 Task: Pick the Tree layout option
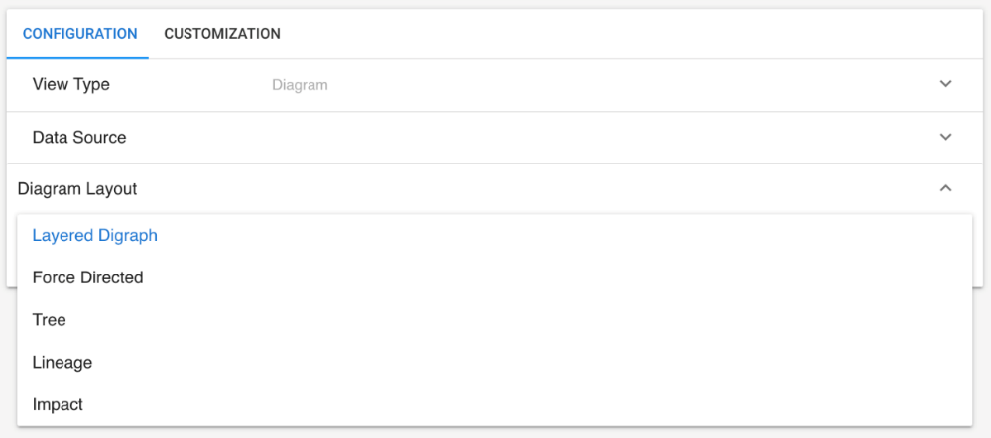[x=50, y=320]
